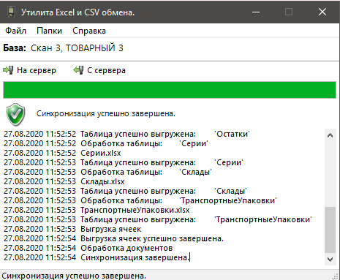
Task: Open the Справка menu
Action: pyautogui.click(x=89, y=31)
